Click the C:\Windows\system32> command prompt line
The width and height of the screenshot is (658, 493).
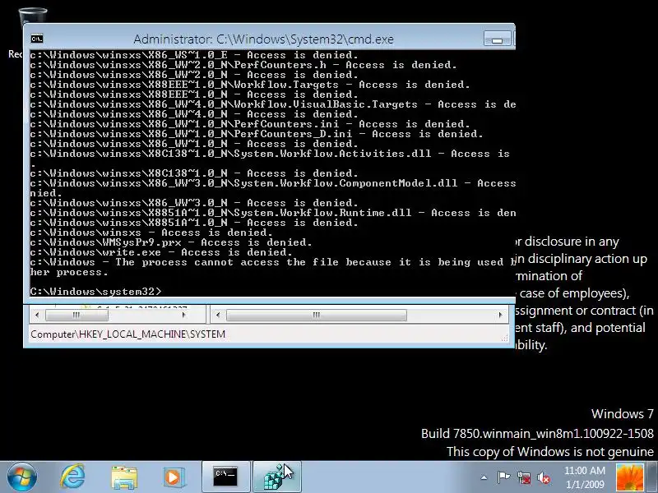(95, 292)
